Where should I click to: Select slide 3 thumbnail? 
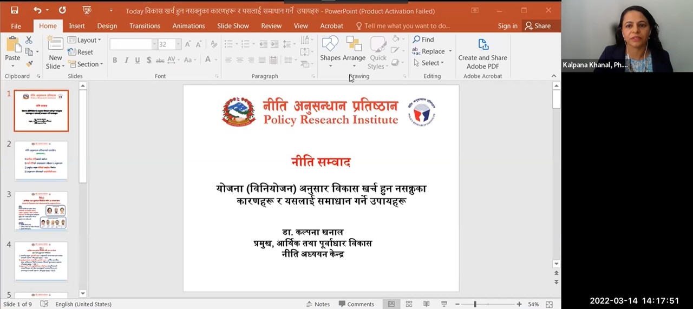tap(41, 211)
